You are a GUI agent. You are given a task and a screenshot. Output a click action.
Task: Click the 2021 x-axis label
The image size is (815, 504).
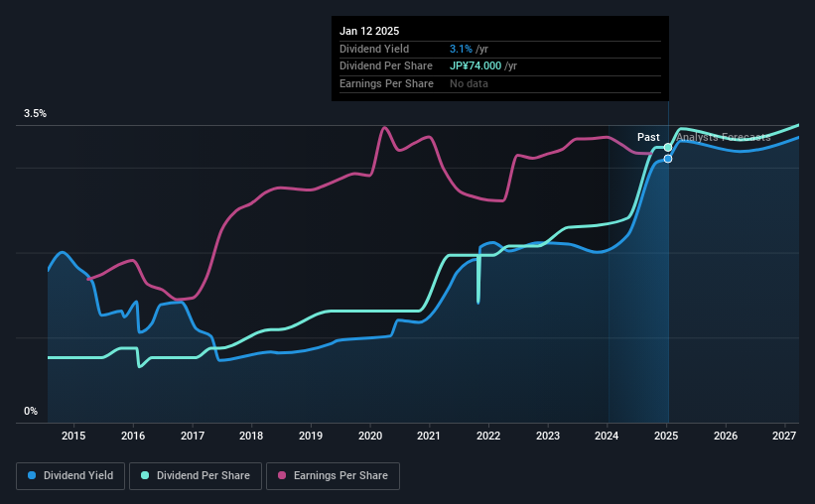pyautogui.click(x=429, y=436)
